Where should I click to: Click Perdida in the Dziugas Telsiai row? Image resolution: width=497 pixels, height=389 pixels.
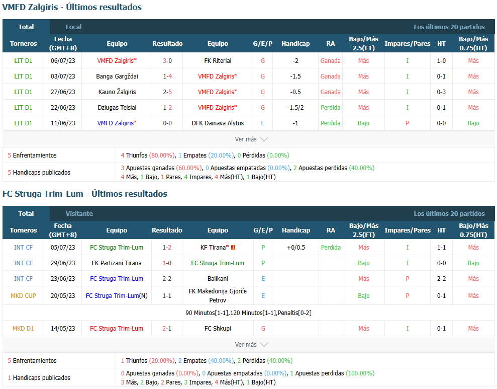330,107
